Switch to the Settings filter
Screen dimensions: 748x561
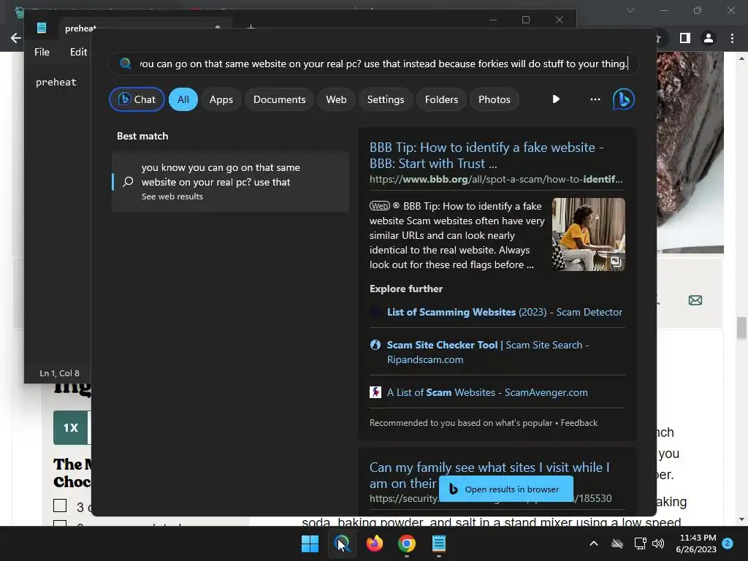(386, 99)
